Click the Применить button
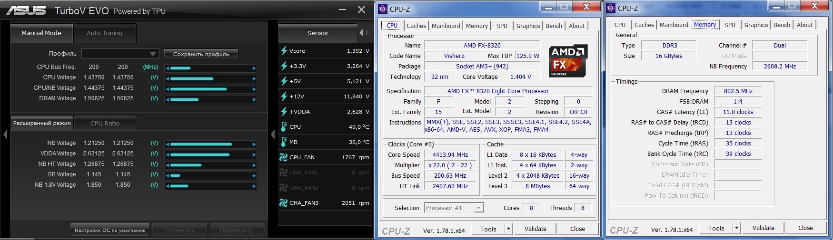Image resolution: width=833 pixels, height=240 pixels. [237, 230]
